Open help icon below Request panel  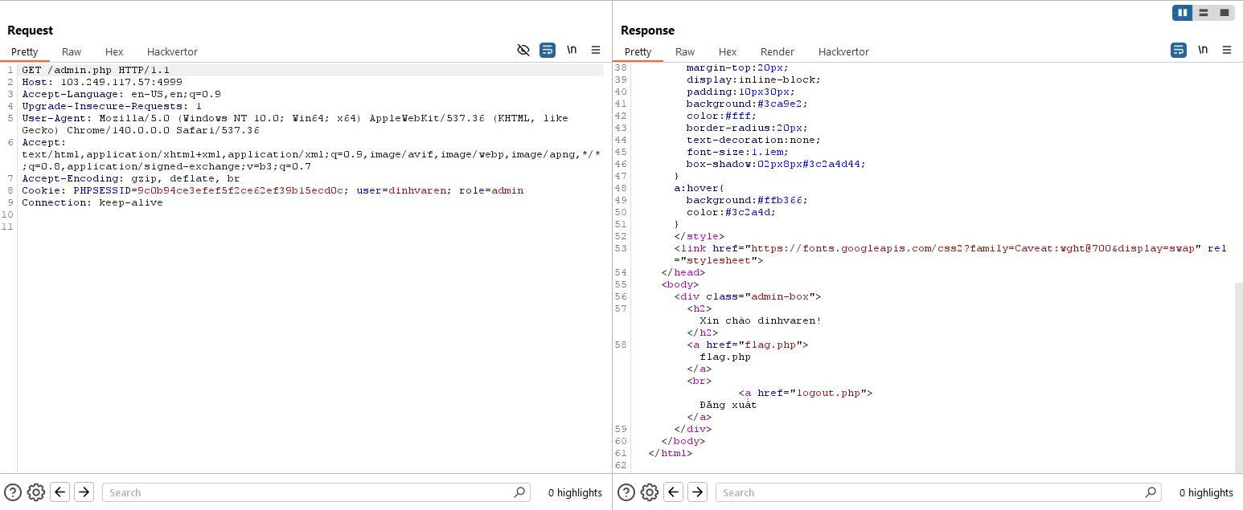13,492
